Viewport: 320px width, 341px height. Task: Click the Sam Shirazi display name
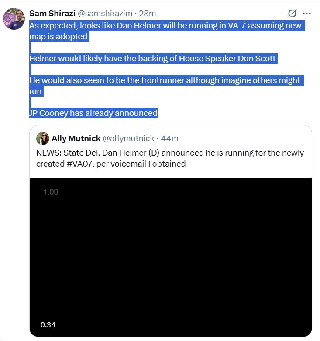[x=52, y=14]
